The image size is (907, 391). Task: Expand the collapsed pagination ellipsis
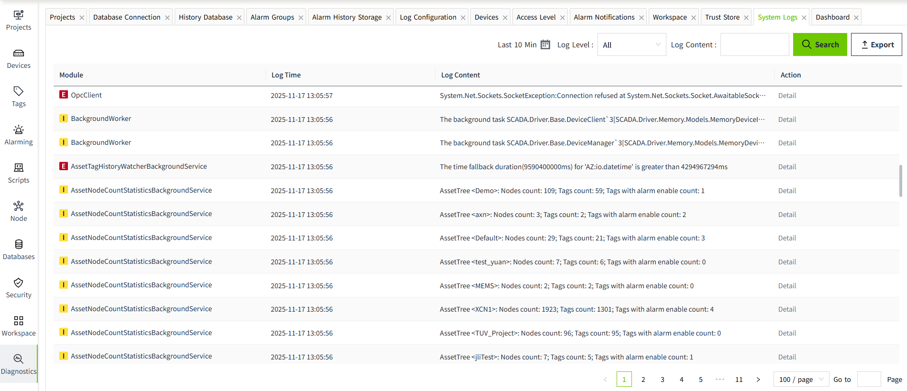coord(719,379)
